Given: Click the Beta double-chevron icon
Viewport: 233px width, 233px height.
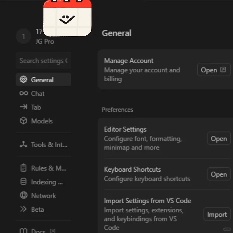Looking at the screenshot, I should click(x=23, y=209).
